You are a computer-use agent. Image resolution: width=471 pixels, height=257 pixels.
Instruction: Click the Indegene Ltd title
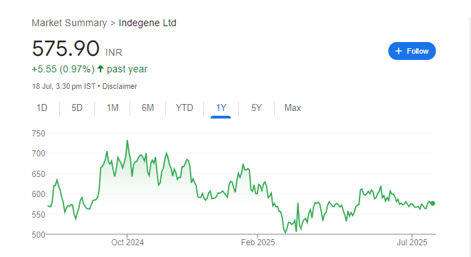click(147, 23)
